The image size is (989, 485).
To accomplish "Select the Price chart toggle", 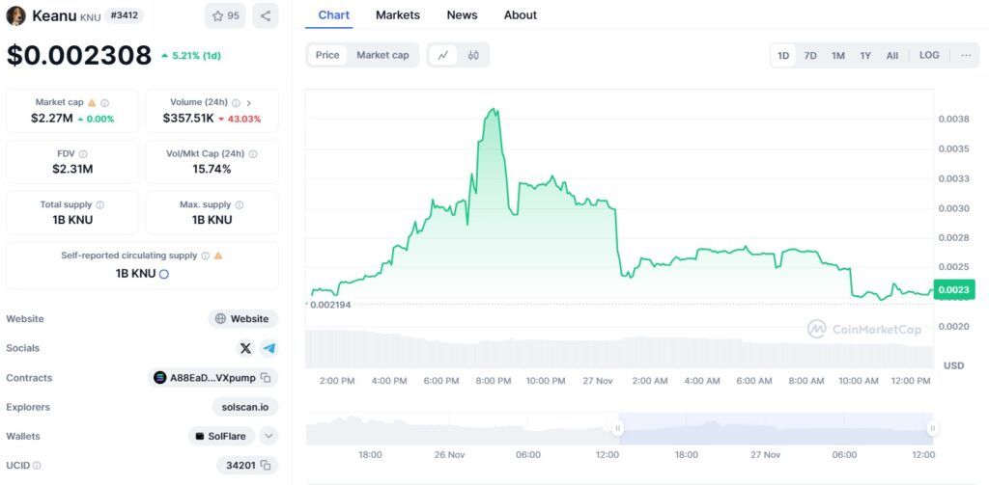I will point(327,55).
